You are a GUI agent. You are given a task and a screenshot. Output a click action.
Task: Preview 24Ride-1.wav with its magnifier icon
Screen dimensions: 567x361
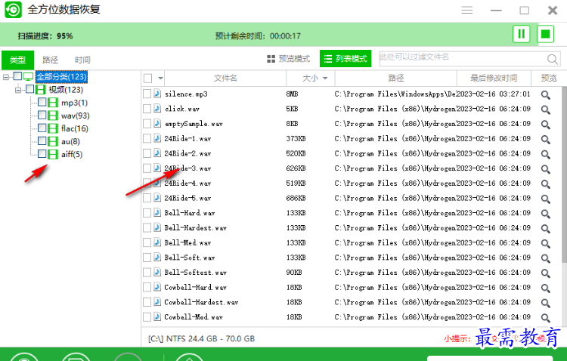(545, 139)
